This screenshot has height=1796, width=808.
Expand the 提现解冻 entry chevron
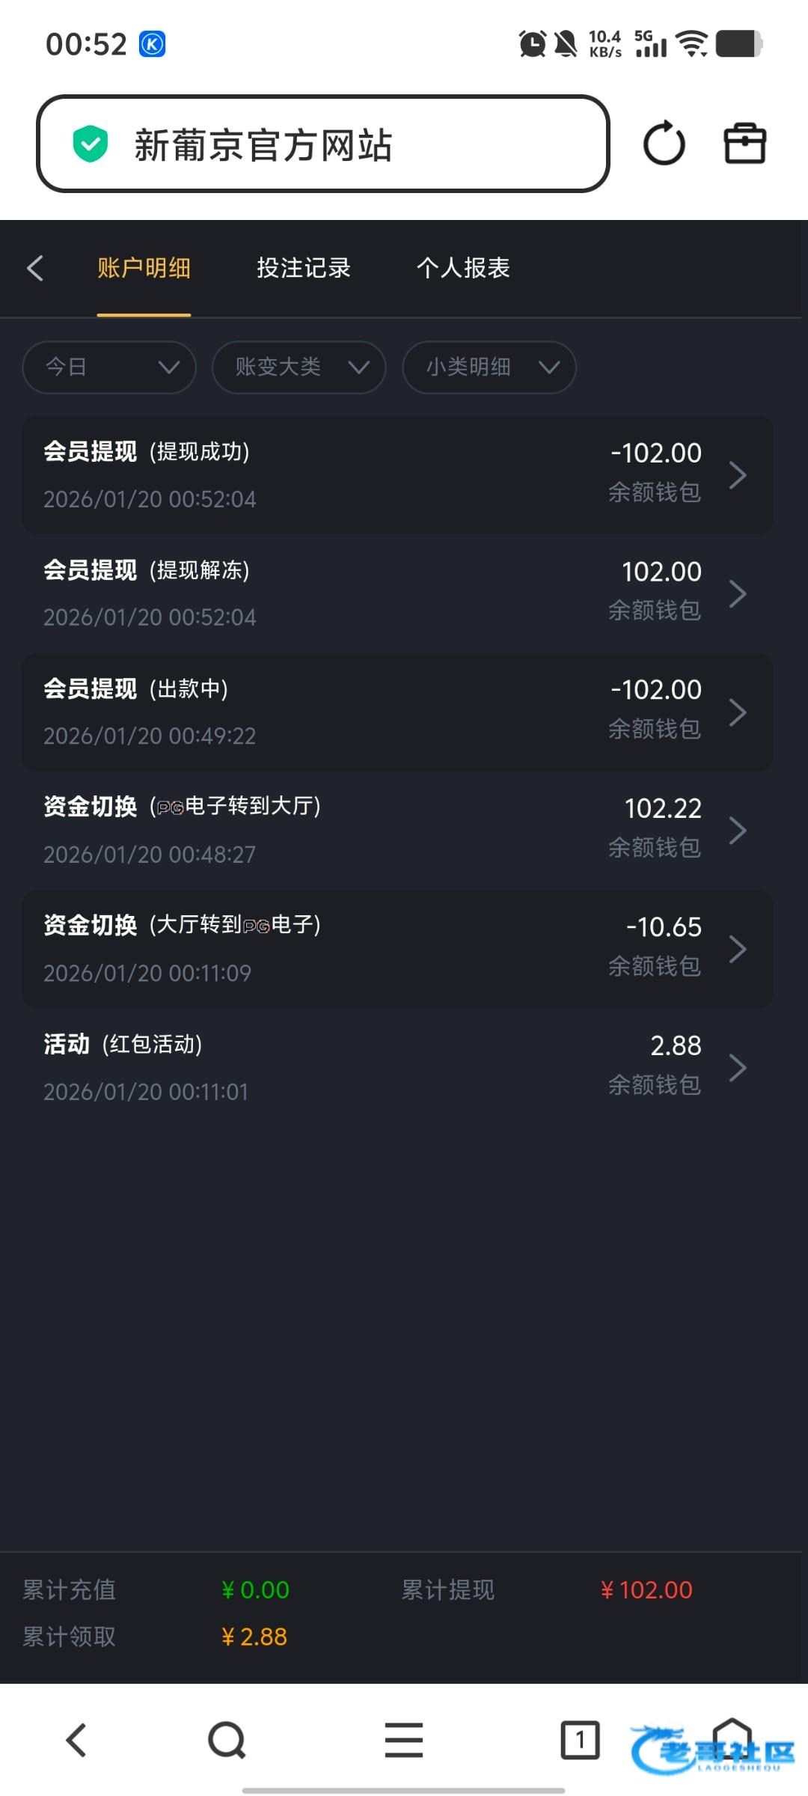[x=738, y=593]
